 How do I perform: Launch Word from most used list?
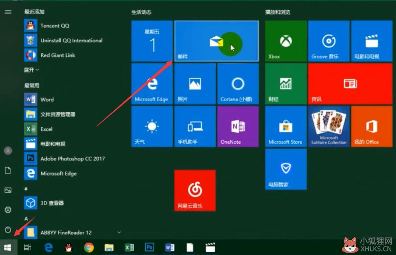click(72, 100)
